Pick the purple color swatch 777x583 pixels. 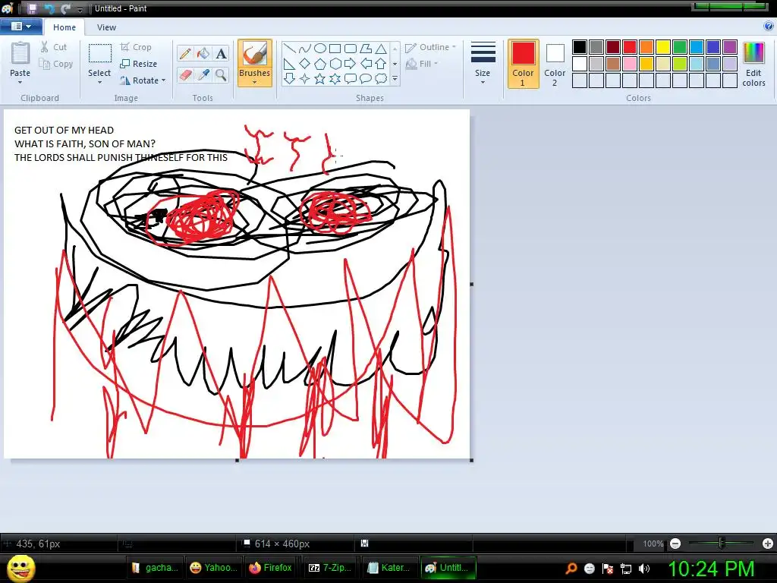[x=729, y=47]
